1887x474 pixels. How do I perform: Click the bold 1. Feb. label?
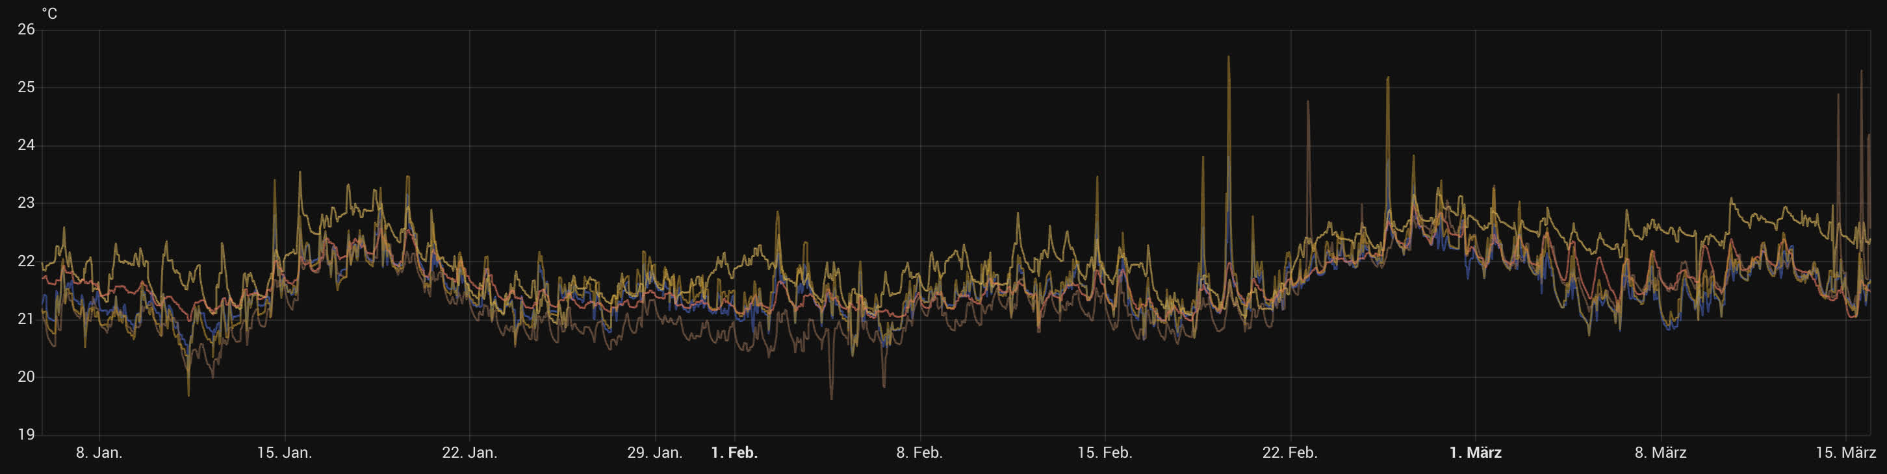(x=734, y=453)
